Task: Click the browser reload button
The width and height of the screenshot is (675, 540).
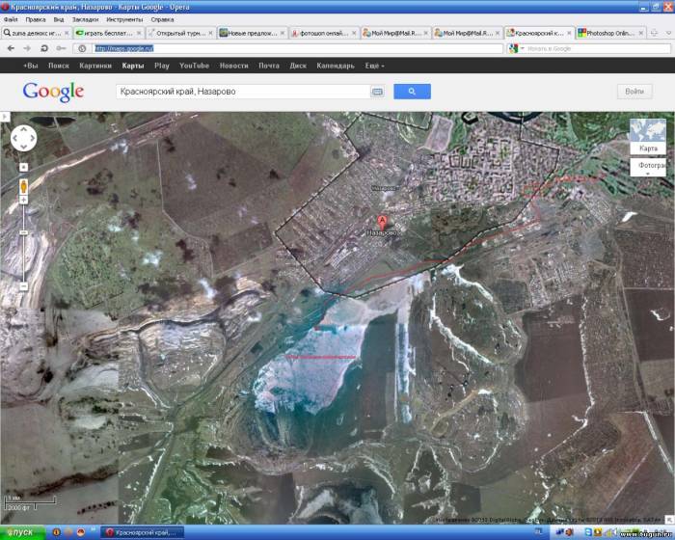Action: [44, 48]
